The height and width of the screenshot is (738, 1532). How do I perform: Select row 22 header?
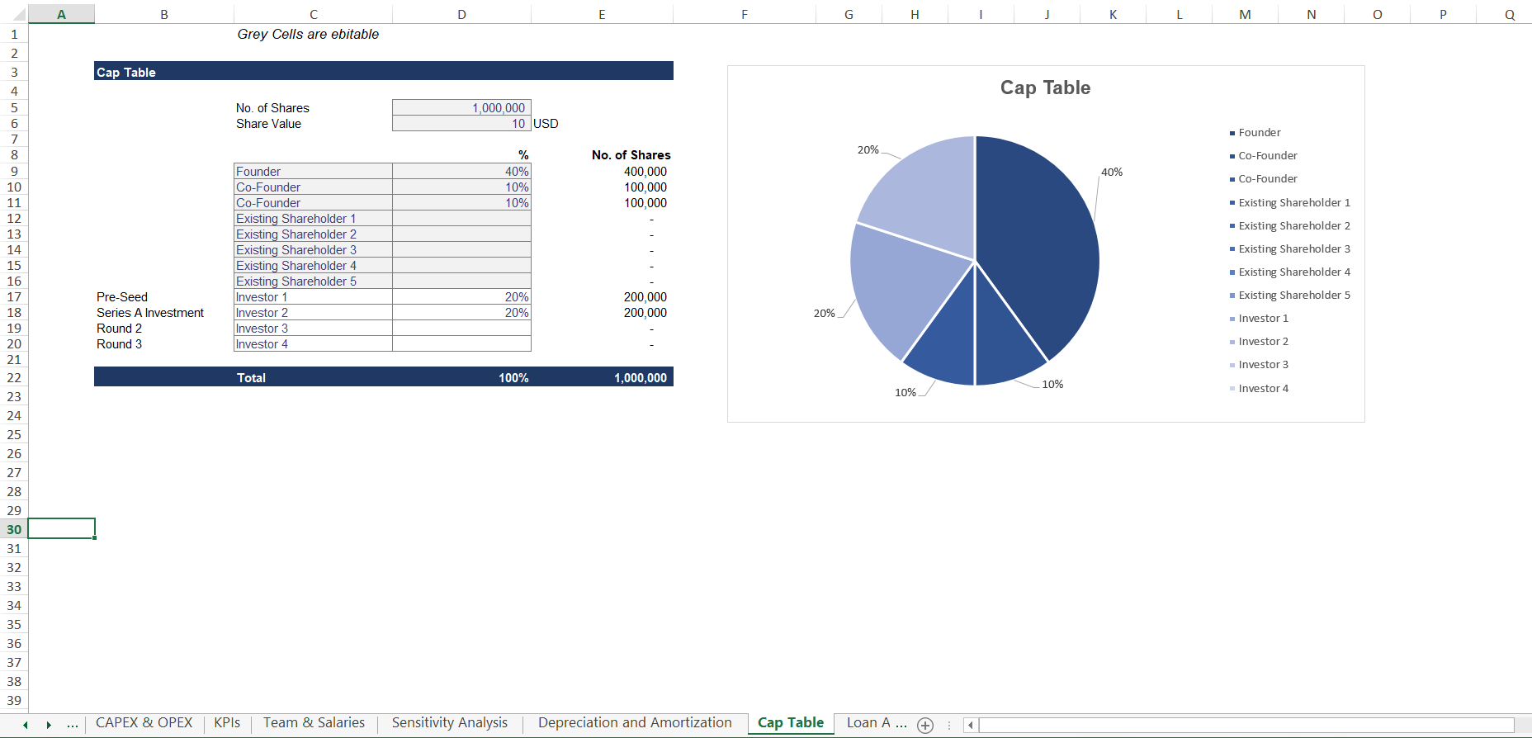coord(14,377)
